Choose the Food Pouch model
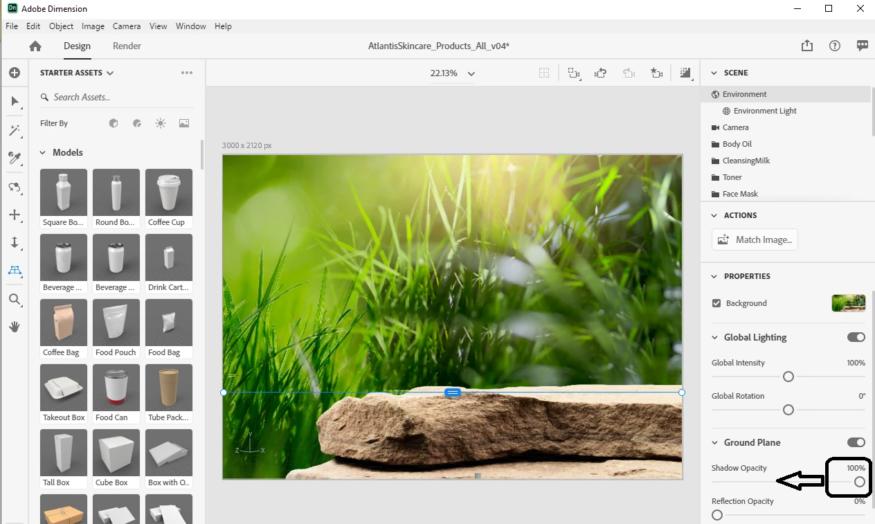The height and width of the screenshot is (524, 875). click(x=116, y=329)
